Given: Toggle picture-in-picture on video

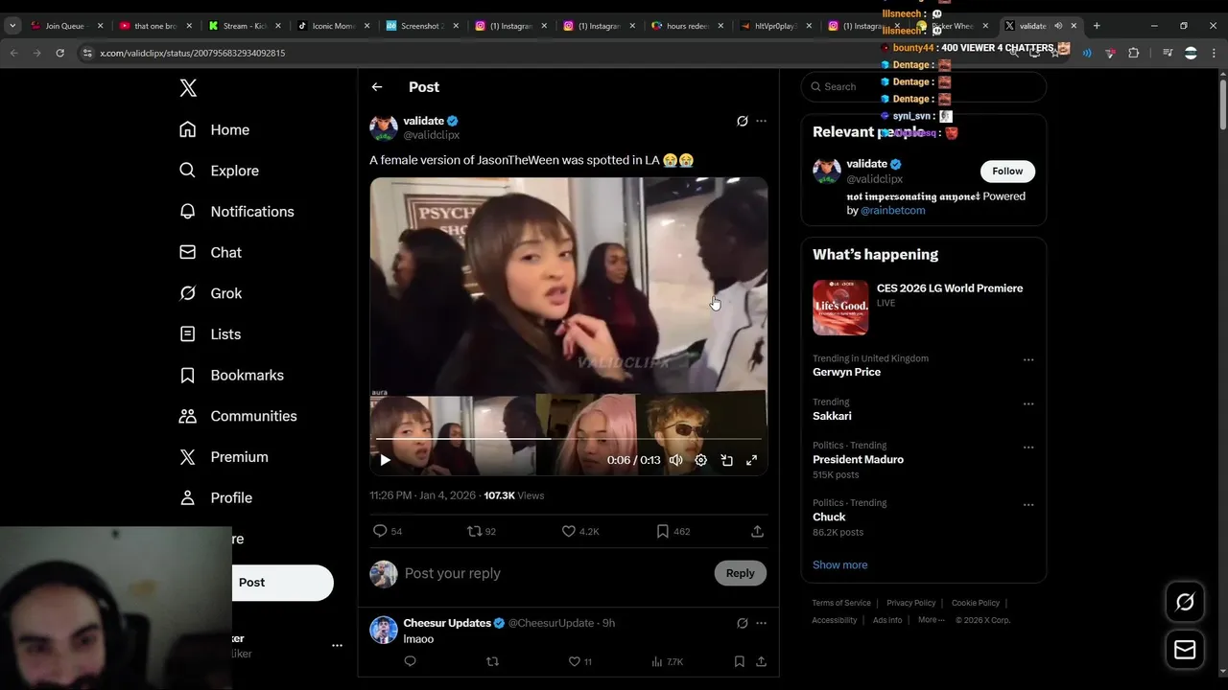Looking at the screenshot, I should tap(727, 460).
